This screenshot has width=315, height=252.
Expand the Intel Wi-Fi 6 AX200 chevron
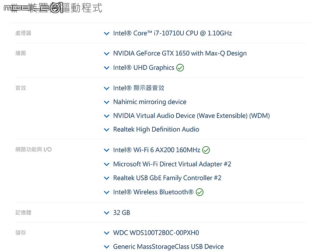[x=107, y=150]
